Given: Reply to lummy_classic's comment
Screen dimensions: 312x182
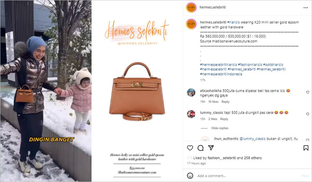Looking at the screenshot, I should [224, 119].
